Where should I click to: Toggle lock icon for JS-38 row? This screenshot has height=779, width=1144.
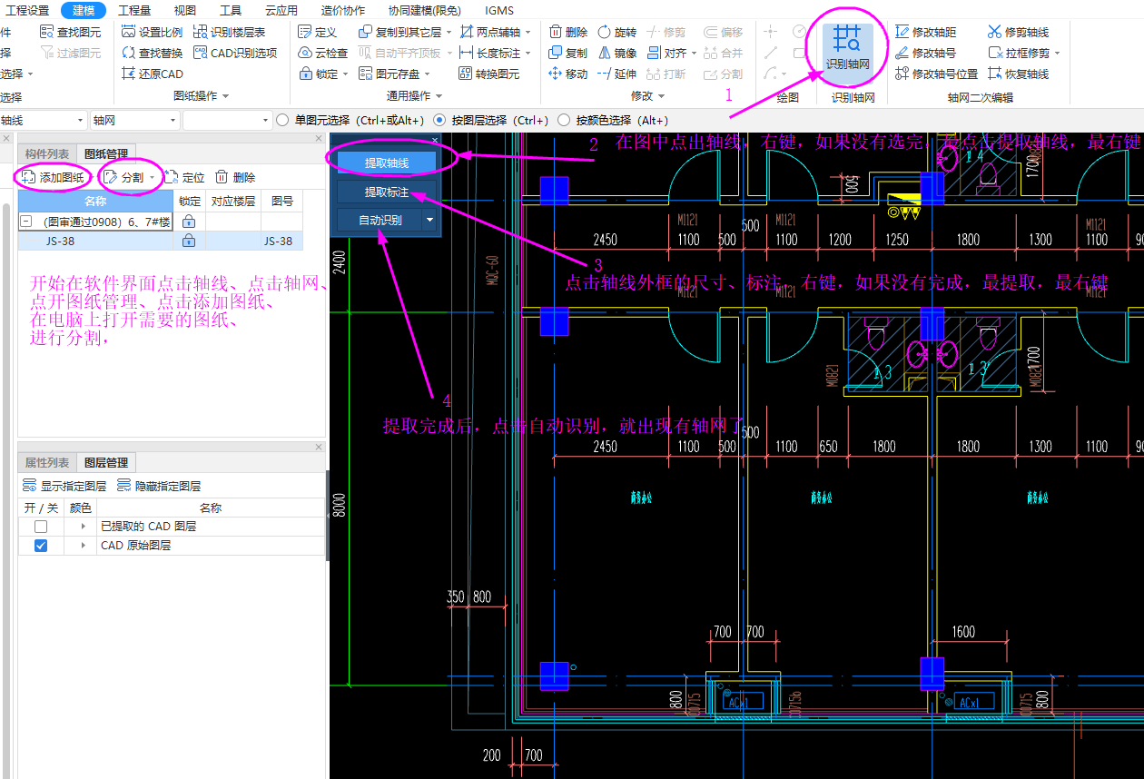189,241
